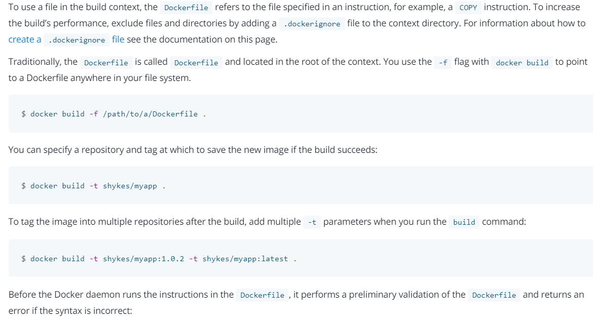Click "Dockerfile" code after "Traditionally, the"

point(106,62)
